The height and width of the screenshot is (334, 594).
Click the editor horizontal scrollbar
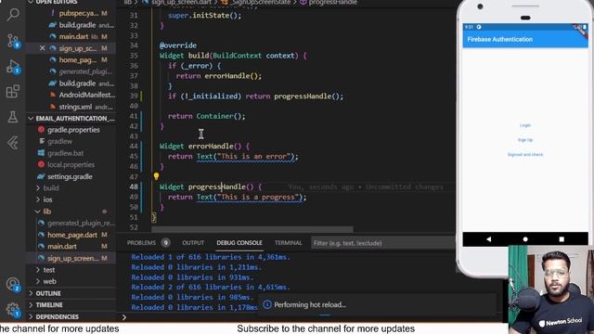pos(252,229)
